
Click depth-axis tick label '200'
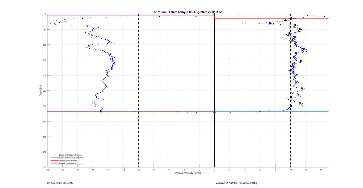click(44, 76)
